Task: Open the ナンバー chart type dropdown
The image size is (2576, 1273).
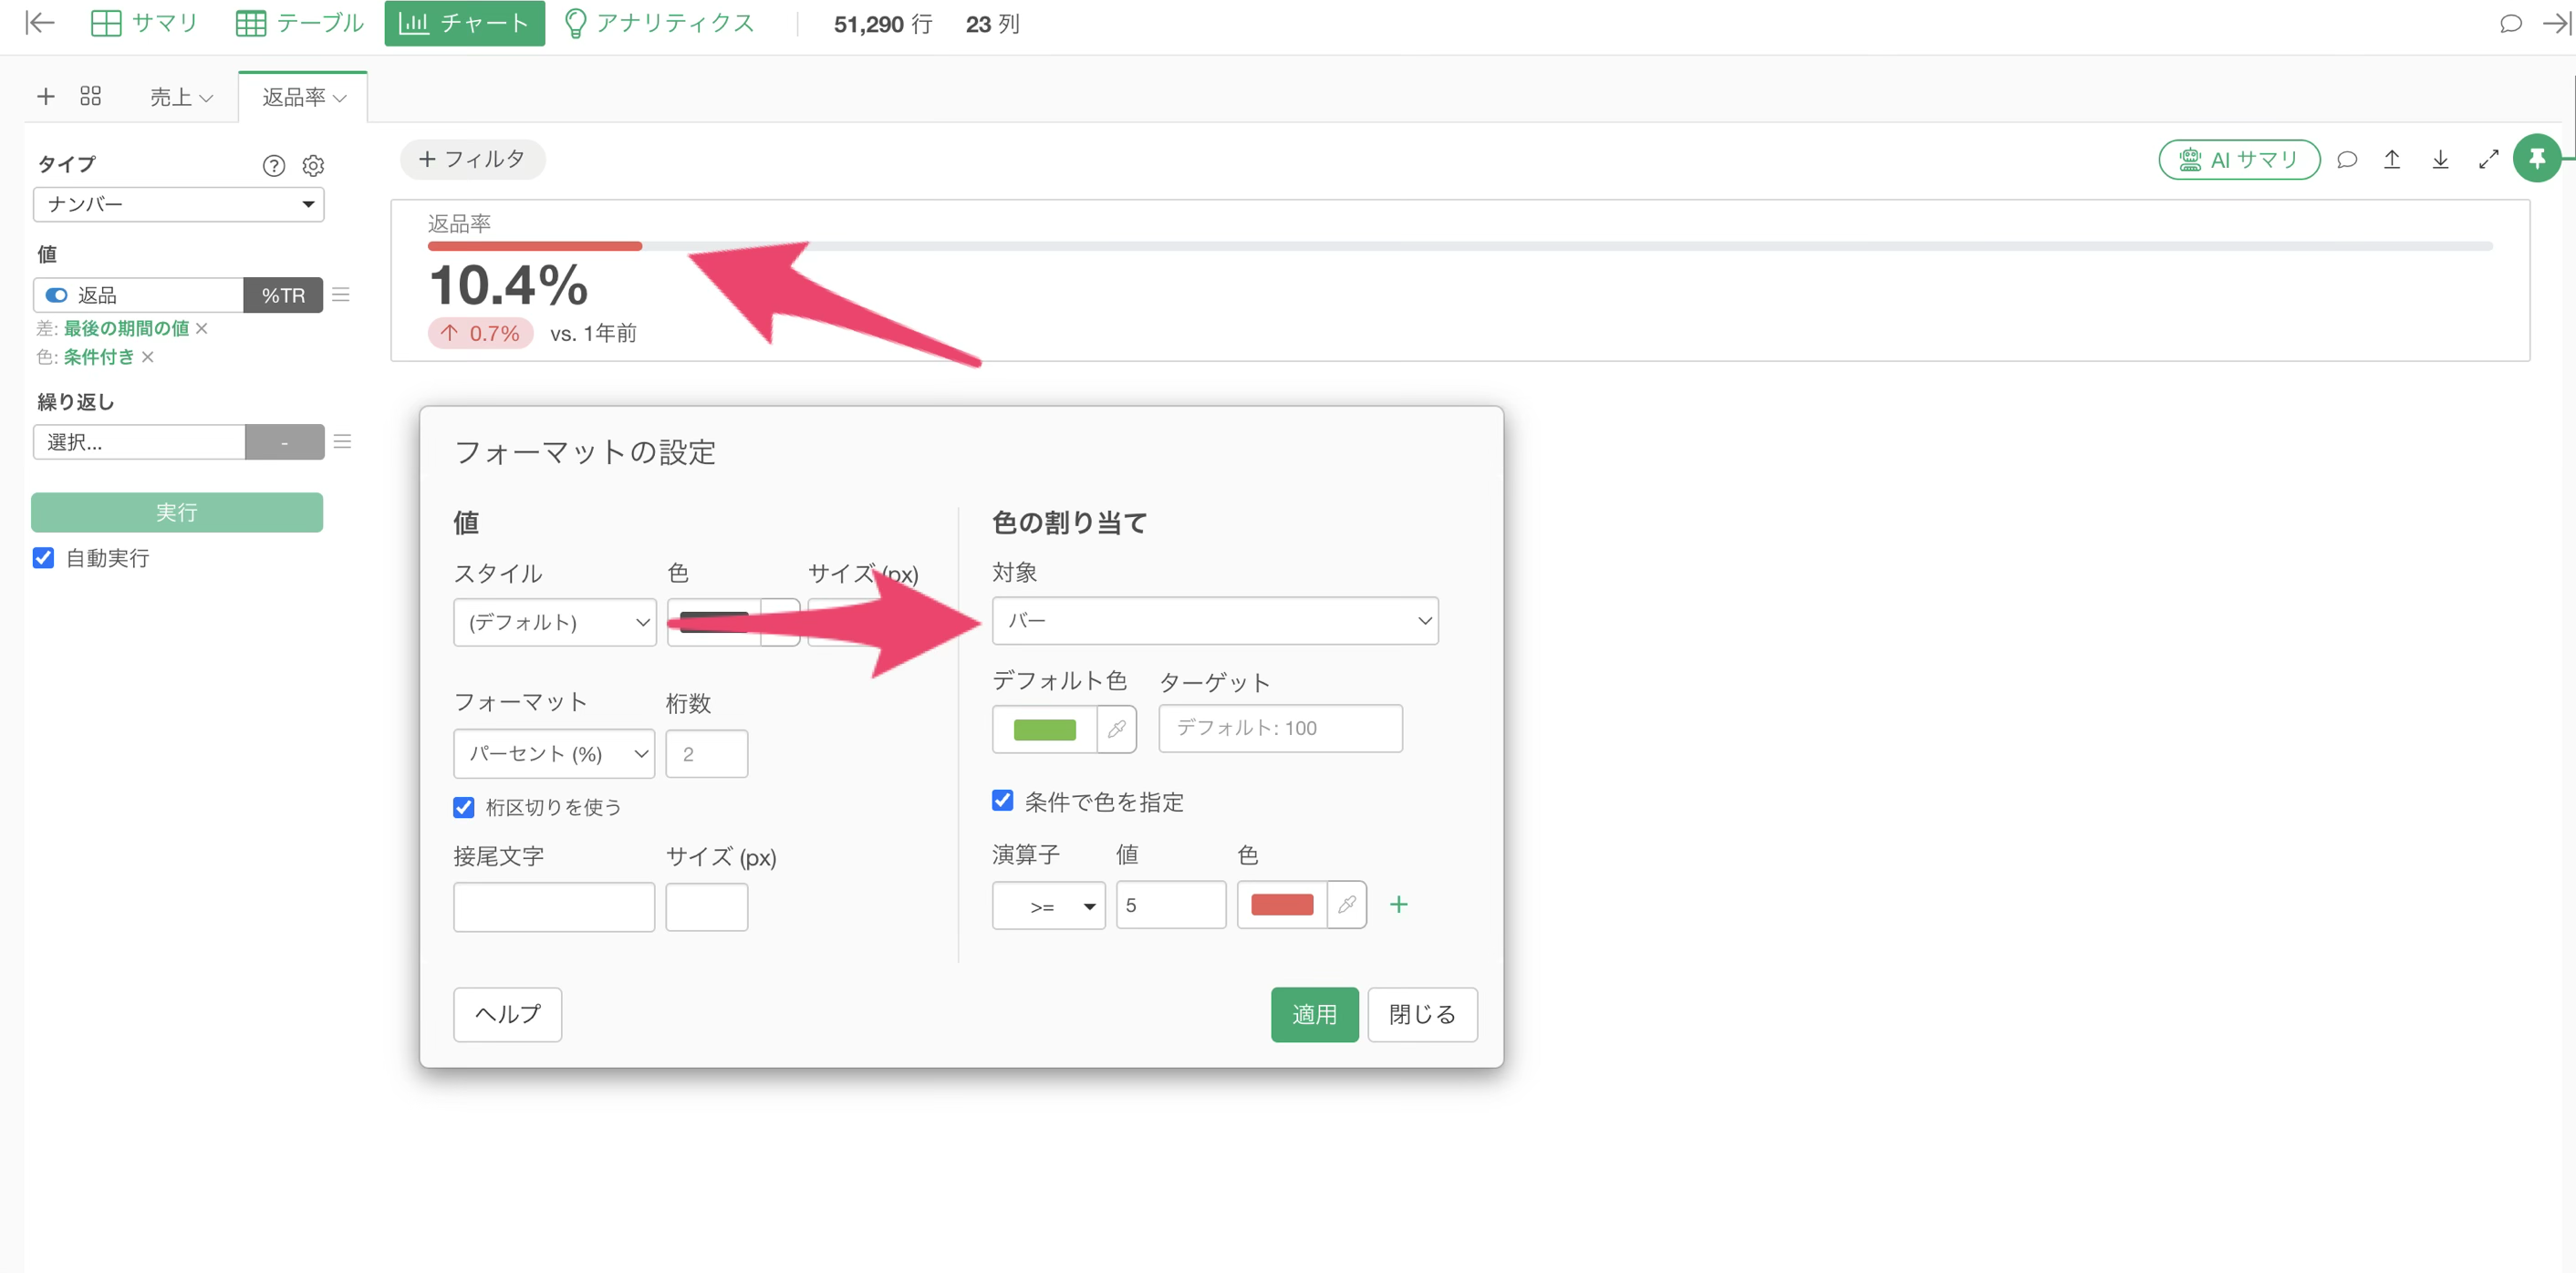Action: point(179,204)
